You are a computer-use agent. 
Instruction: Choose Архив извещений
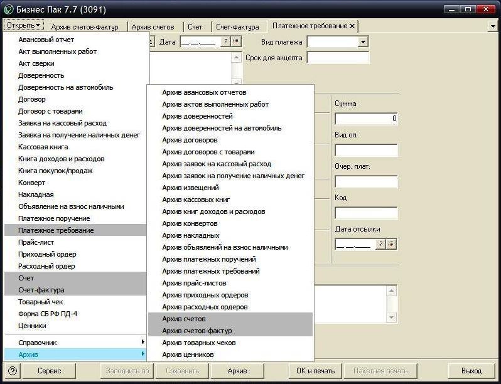click(230, 188)
